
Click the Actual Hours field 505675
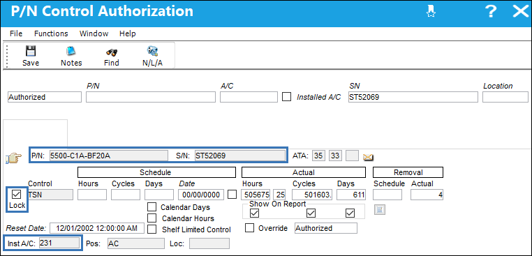pyautogui.click(x=256, y=195)
